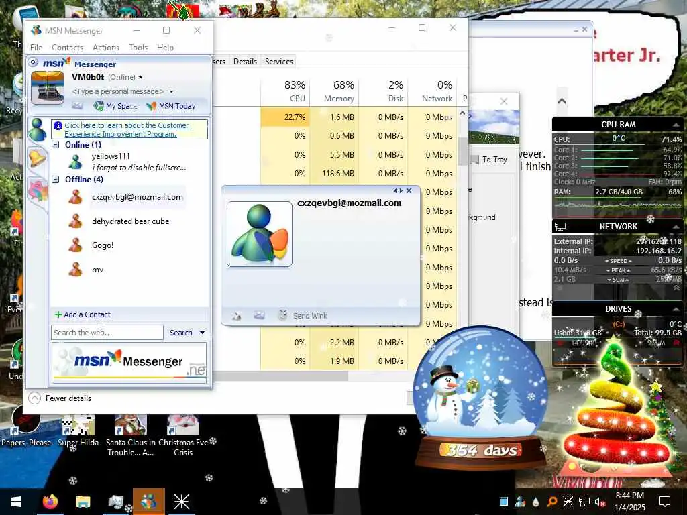Switch to the Details tab in Task Manager

click(245, 61)
